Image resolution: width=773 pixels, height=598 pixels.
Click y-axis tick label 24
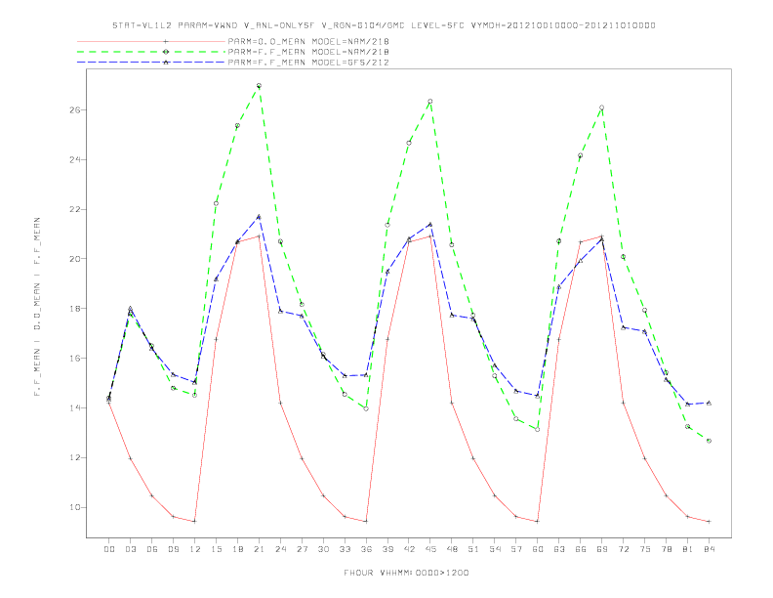pyautogui.click(x=75, y=160)
